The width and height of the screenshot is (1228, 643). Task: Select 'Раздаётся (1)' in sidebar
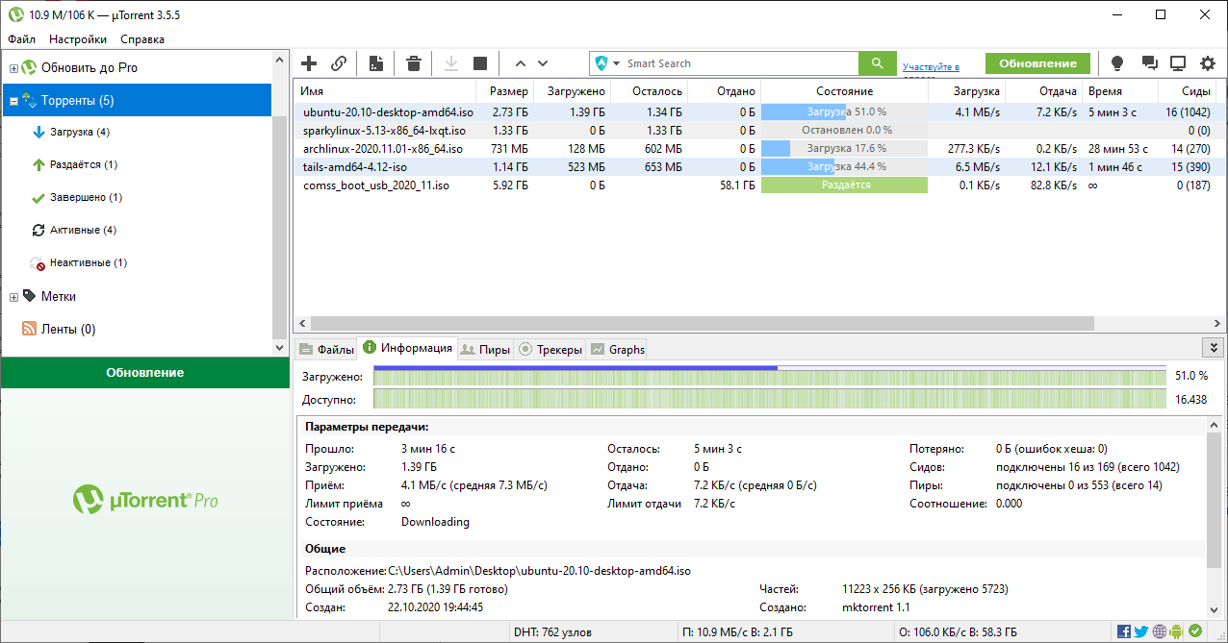coord(83,164)
